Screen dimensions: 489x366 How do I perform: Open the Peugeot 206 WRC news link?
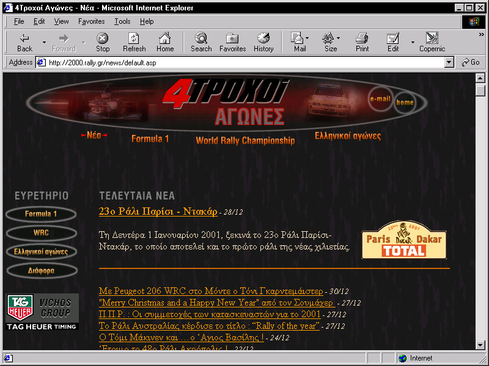(211, 291)
